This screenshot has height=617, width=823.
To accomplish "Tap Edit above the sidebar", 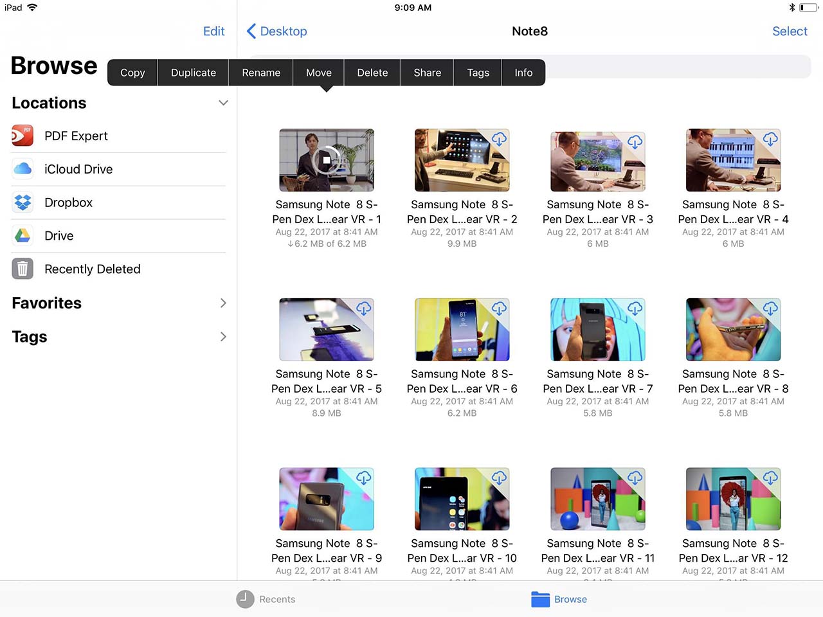I will tap(213, 31).
